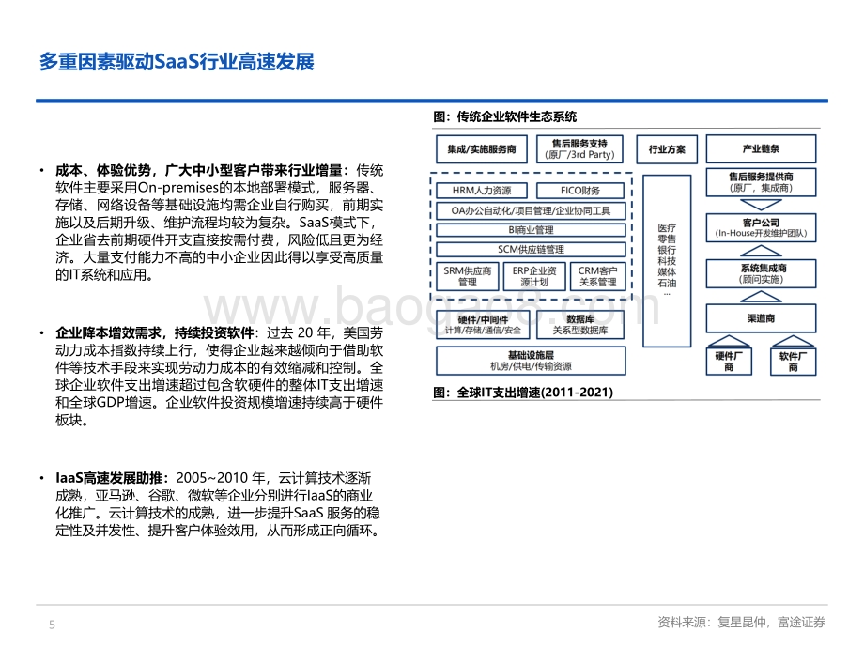Select the 基础设施层 box
This screenshot has width=864, height=648.
coord(531,361)
